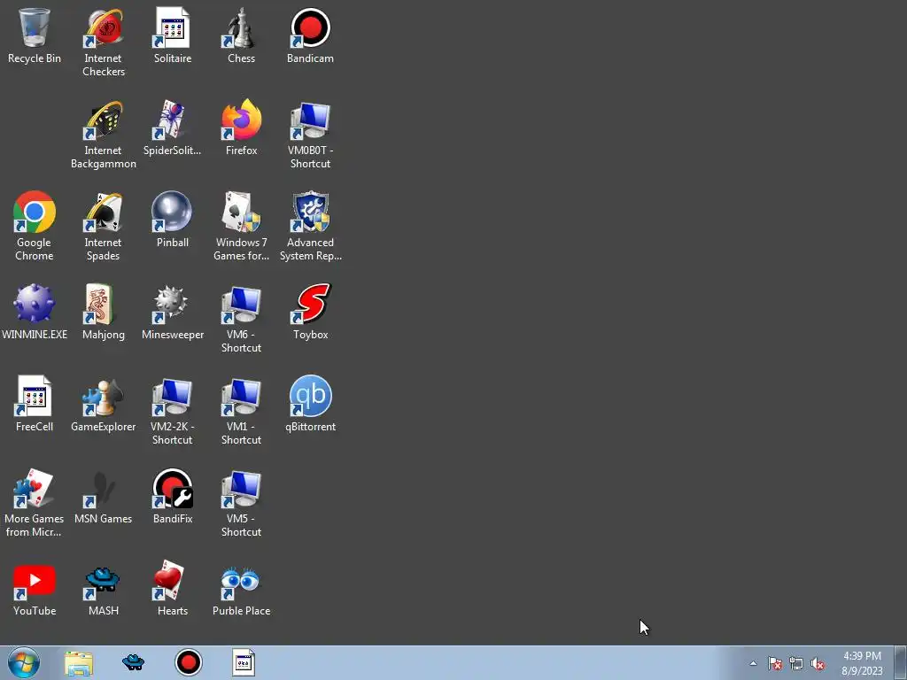Image resolution: width=907 pixels, height=680 pixels.
Task: Open Windows Explorer from taskbar
Action: (x=79, y=662)
